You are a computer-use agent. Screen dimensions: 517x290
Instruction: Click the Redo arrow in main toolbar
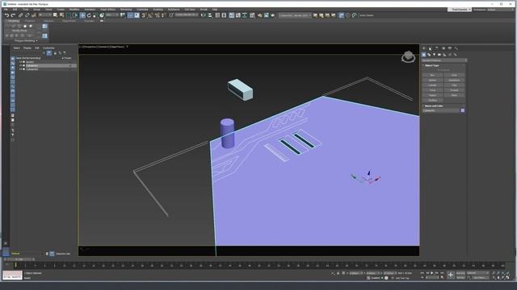(x=13, y=15)
